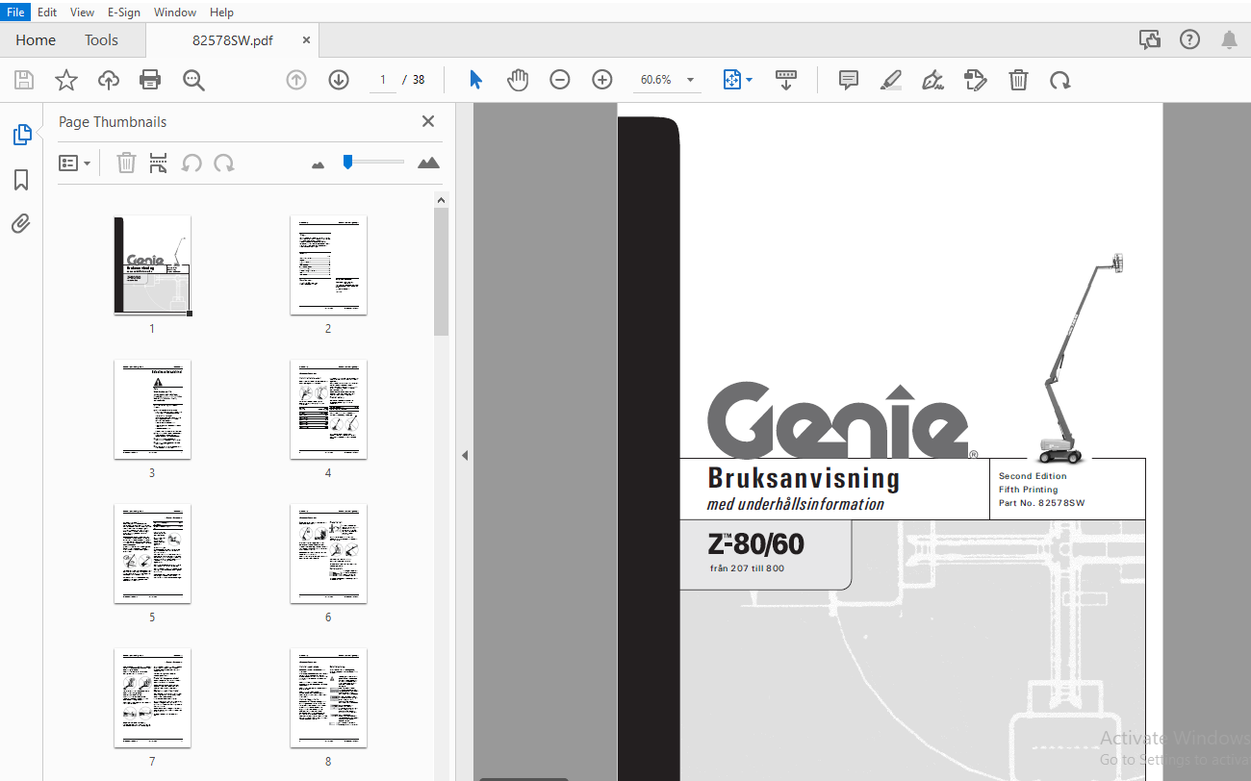1251x781 pixels.
Task: Select the Highlight text pen tool
Action: click(891, 80)
